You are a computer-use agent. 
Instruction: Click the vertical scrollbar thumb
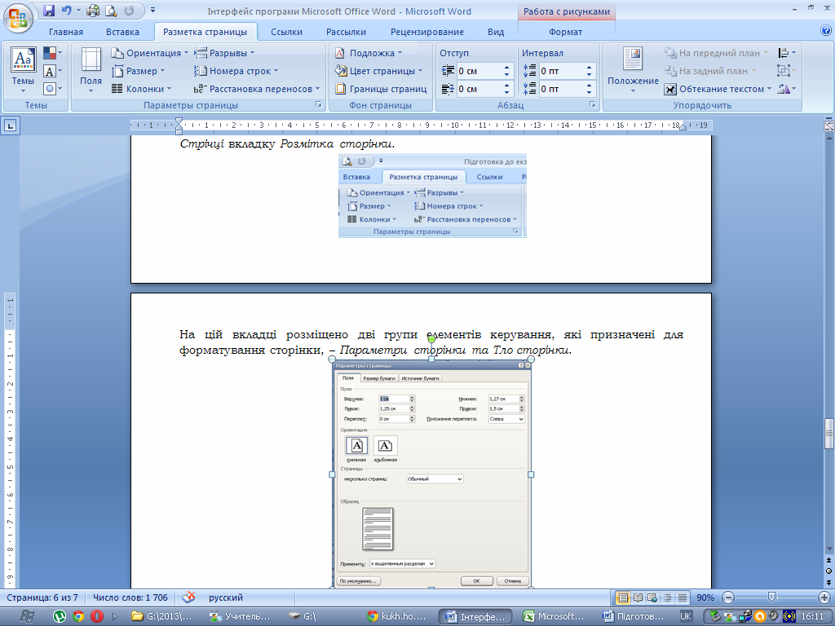828,434
